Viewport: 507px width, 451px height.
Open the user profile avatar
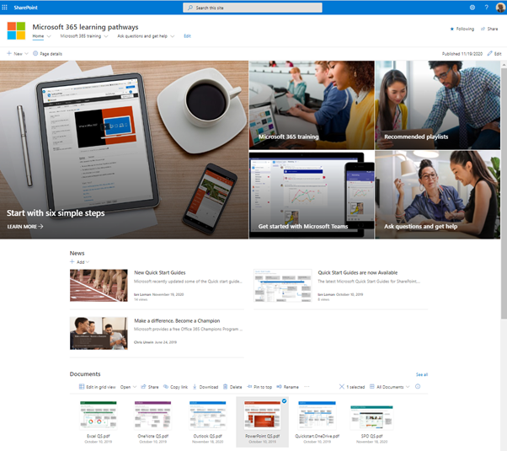pyautogui.click(x=500, y=7)
